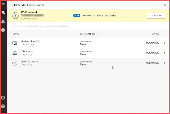Open the hamburger menu in sidebar
The width and height of the screenshot is (170, 114).
(3, 4)
